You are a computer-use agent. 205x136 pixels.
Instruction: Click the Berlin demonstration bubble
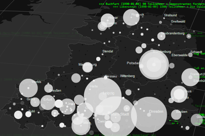(154, 65)
